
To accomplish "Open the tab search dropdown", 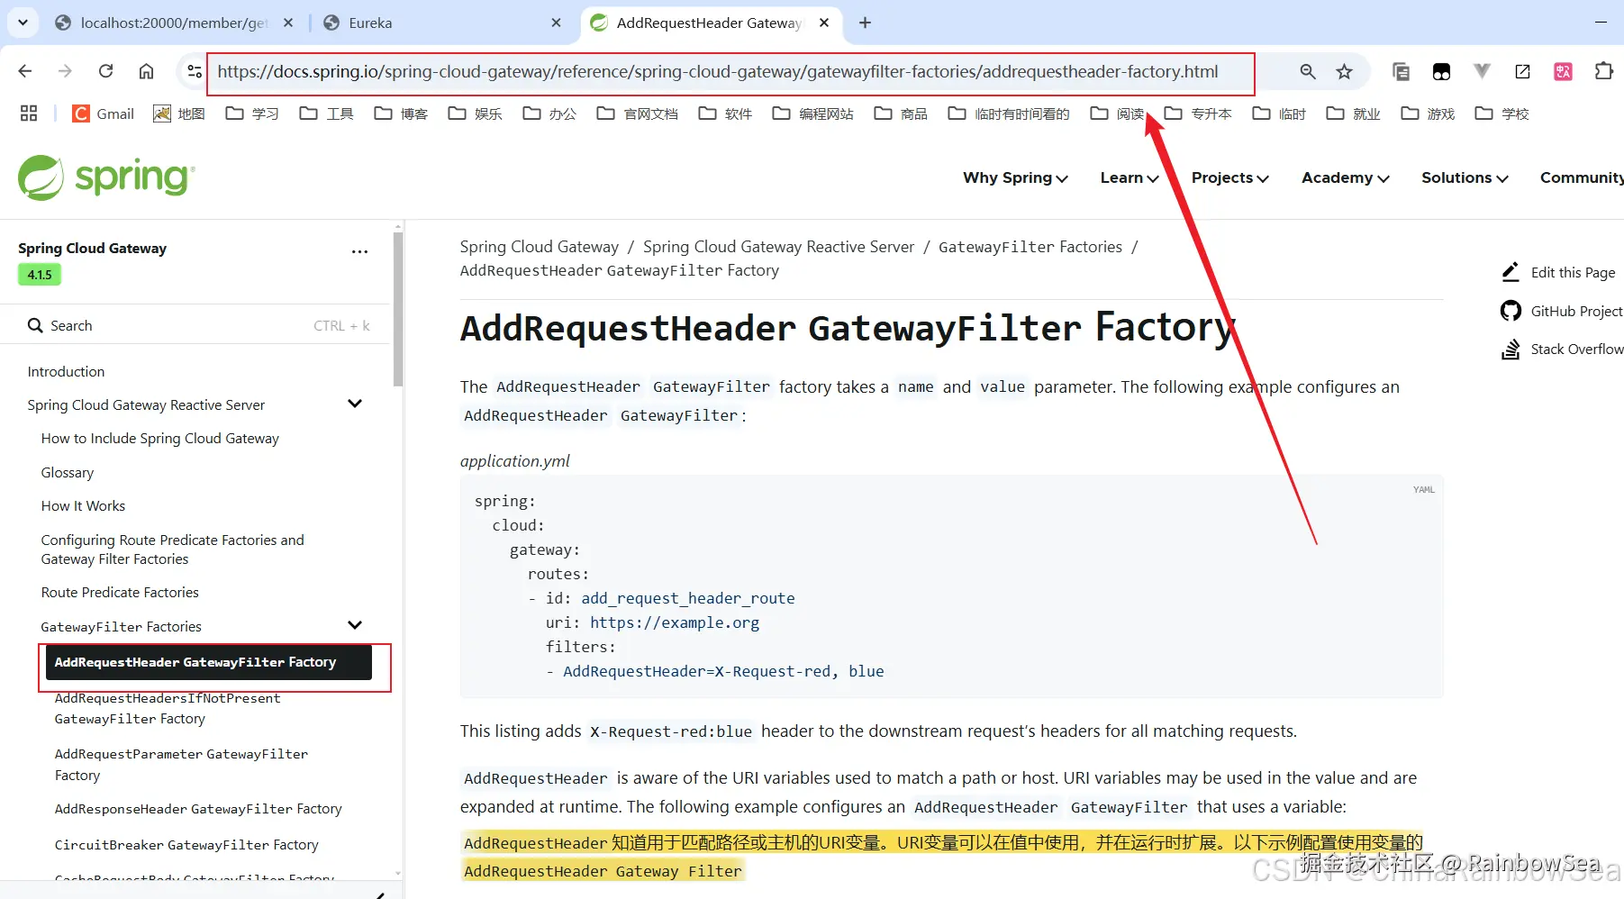I will click(23, 23).
